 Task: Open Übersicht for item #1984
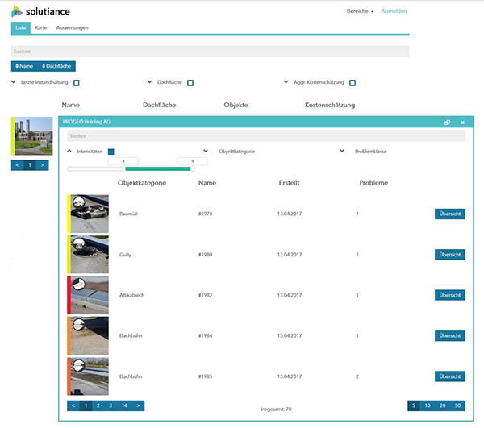pos(450,336)
